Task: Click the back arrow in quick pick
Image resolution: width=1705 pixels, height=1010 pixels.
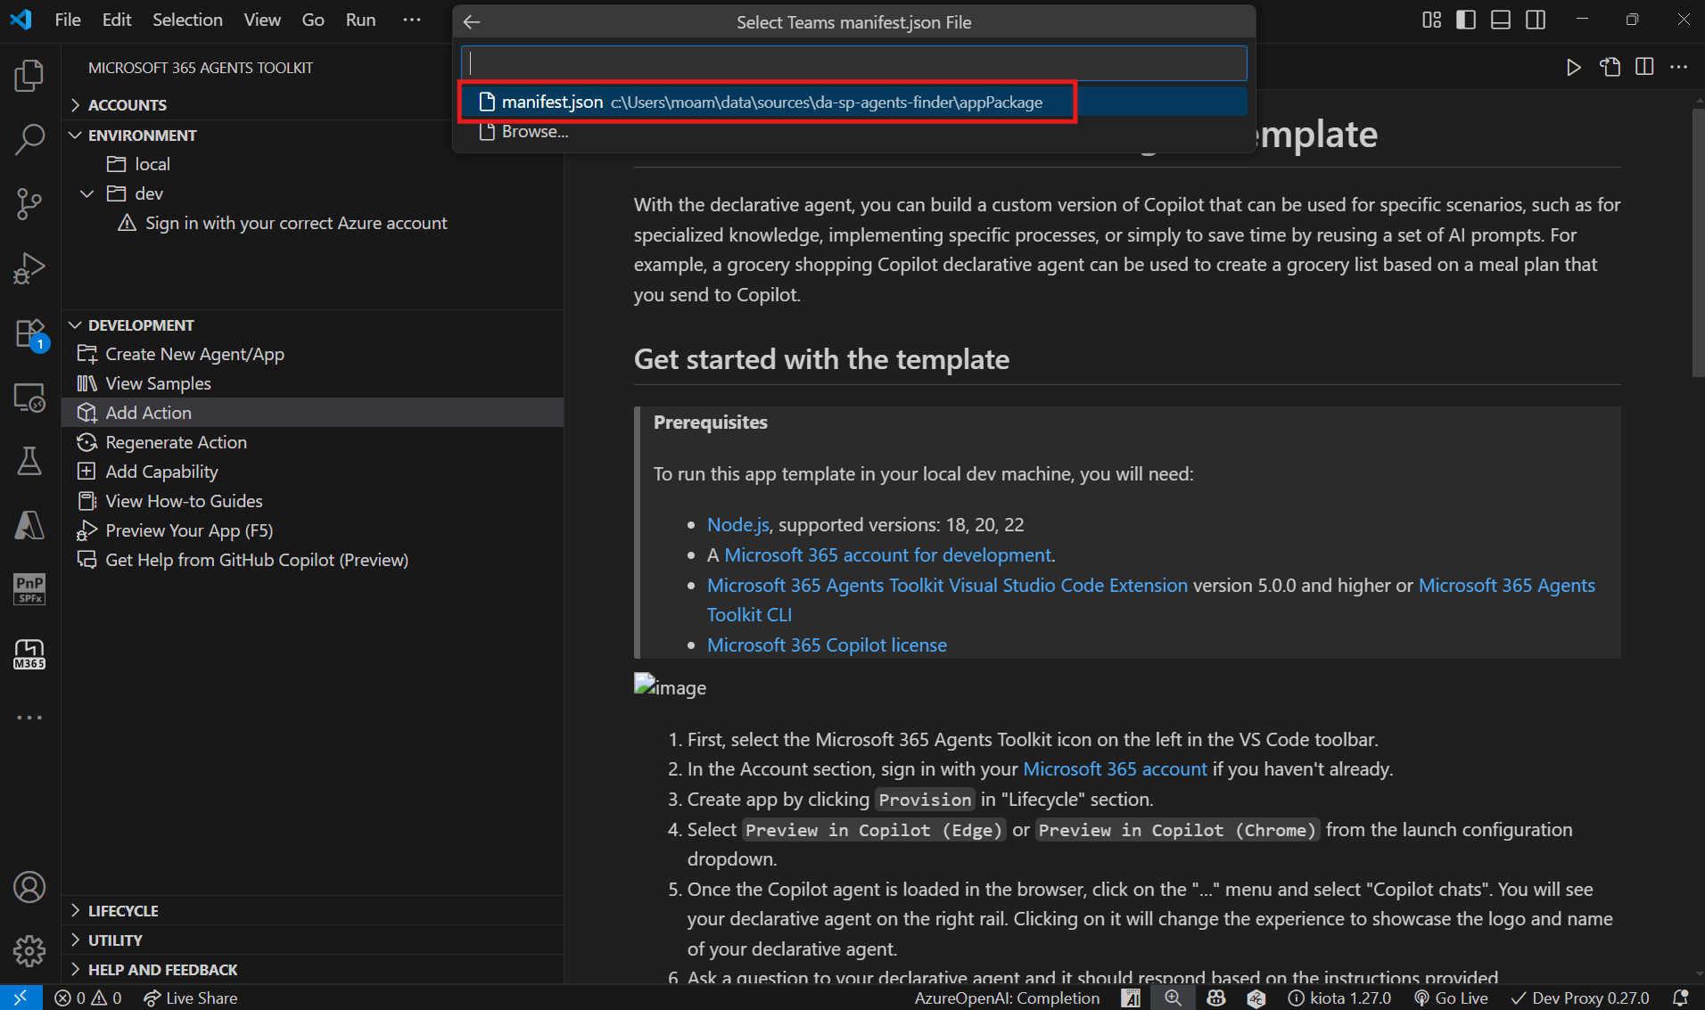Action: (472, 22)
